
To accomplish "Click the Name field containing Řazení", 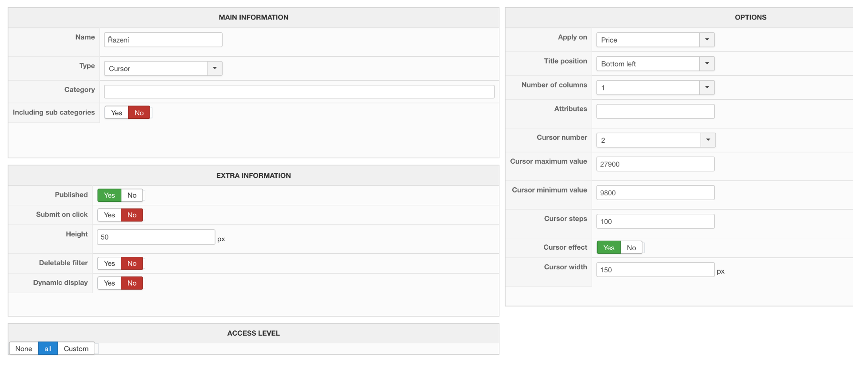I will (163, 40).
